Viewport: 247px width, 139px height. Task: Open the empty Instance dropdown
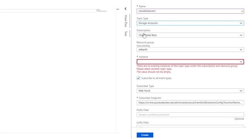click(x=190, y=62)
